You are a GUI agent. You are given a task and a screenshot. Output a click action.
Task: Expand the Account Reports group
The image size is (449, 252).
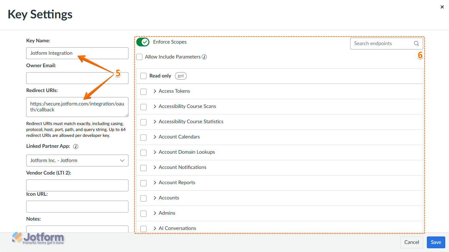155,183
